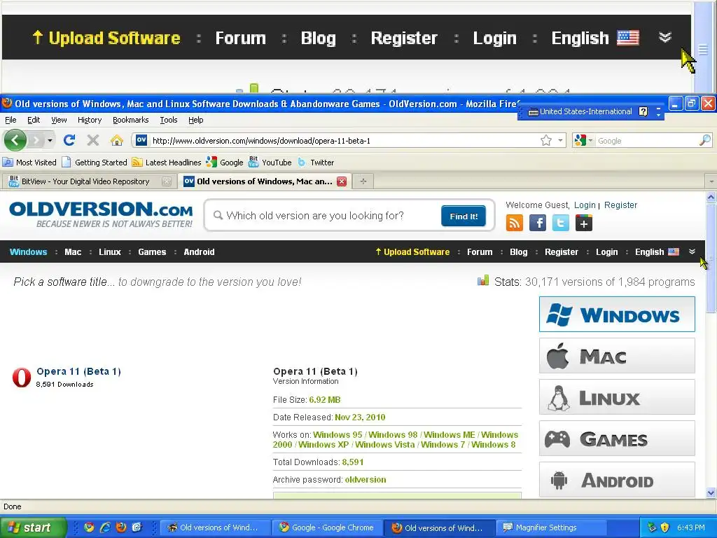
Task: Open Blog in the site nav bar
Action: click(x=519, y=252)
